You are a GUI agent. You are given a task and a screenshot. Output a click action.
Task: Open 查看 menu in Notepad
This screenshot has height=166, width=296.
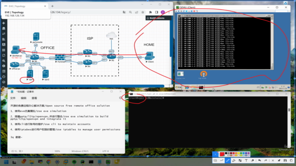(34, 98)
